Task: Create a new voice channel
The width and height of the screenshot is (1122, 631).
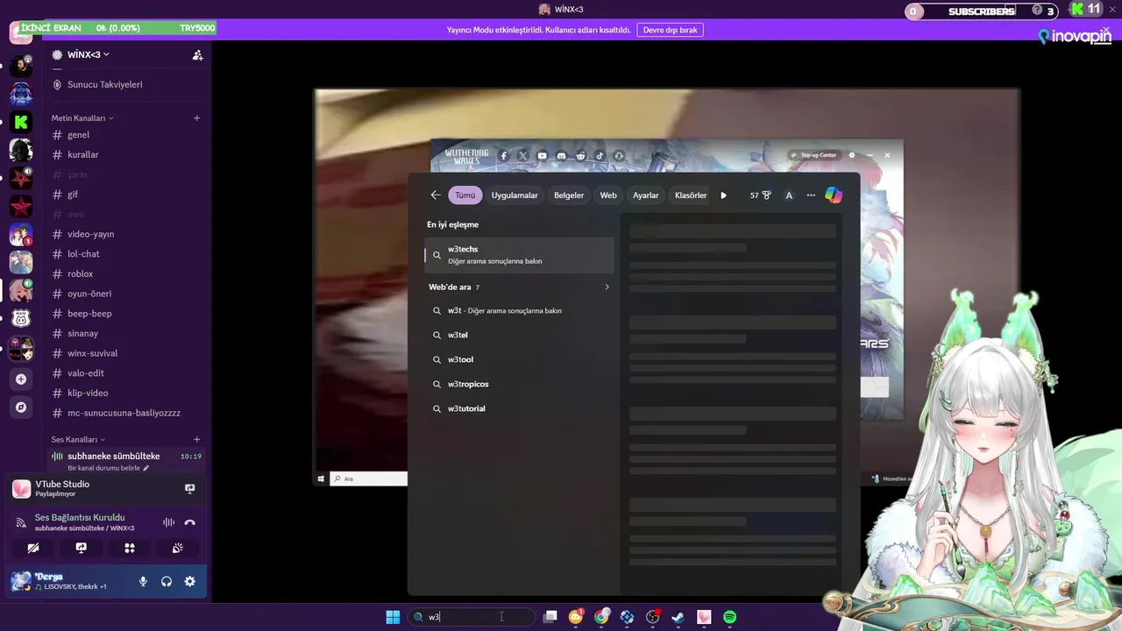Action: 196,439
